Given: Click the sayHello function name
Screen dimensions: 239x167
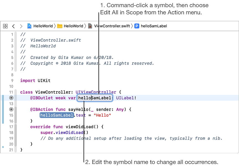Looking at the screenshot, I should pos(78,109).
